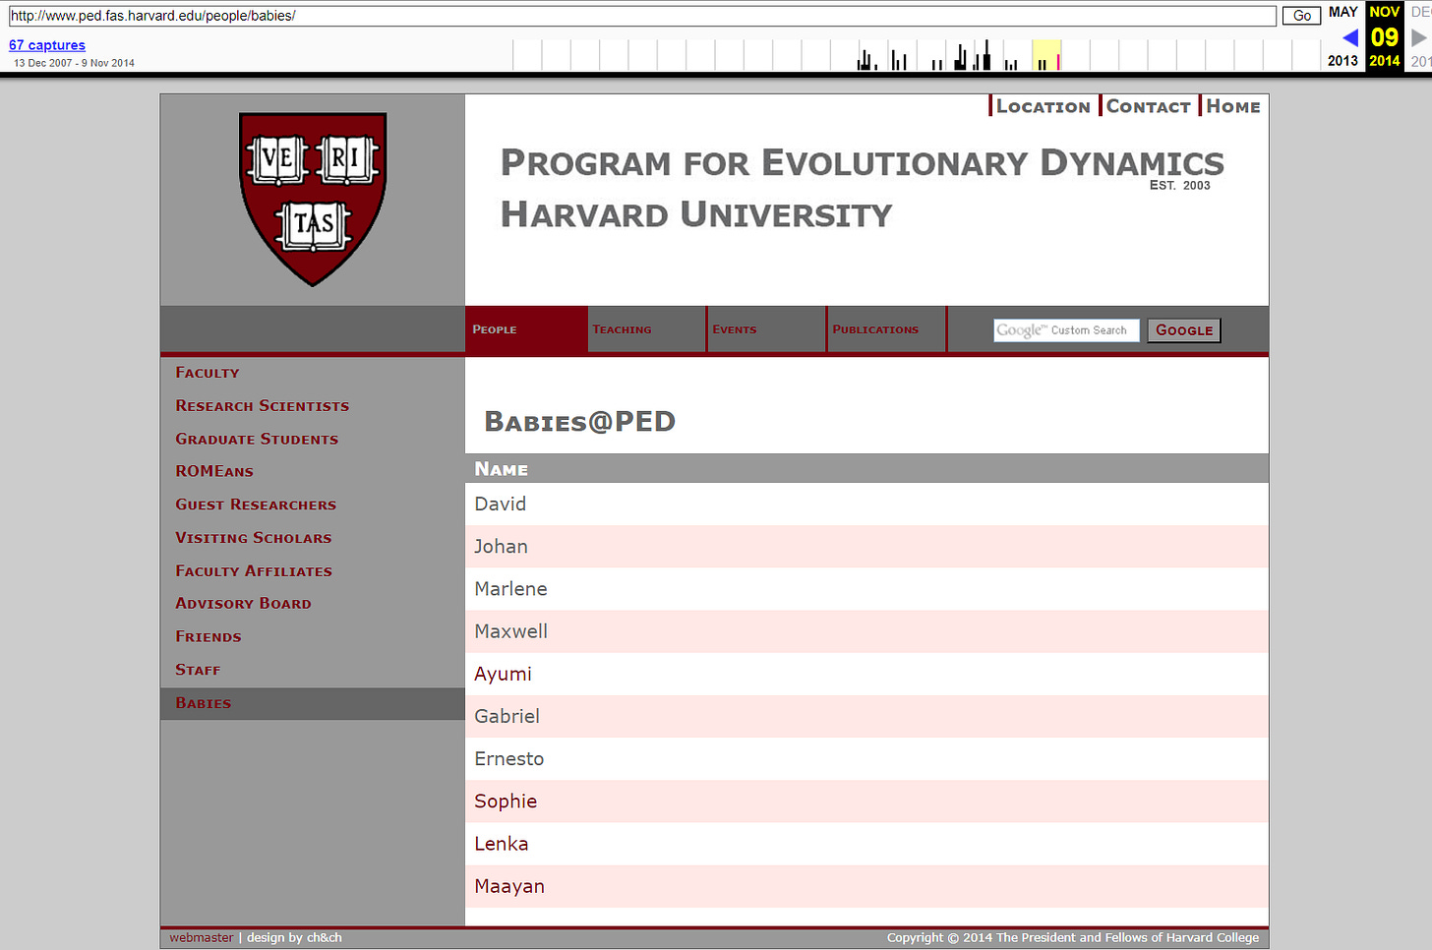Open Research Scientists in the sidebar
This screenshot has width=1432, height=950.
[263, 406]
